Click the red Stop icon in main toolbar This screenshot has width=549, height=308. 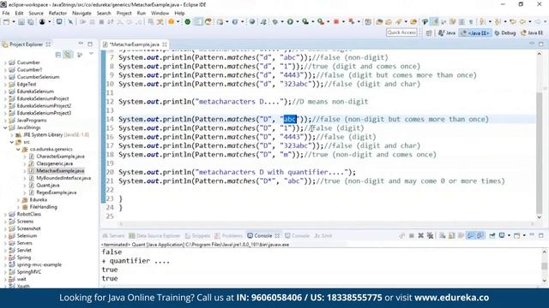point(336,21)
